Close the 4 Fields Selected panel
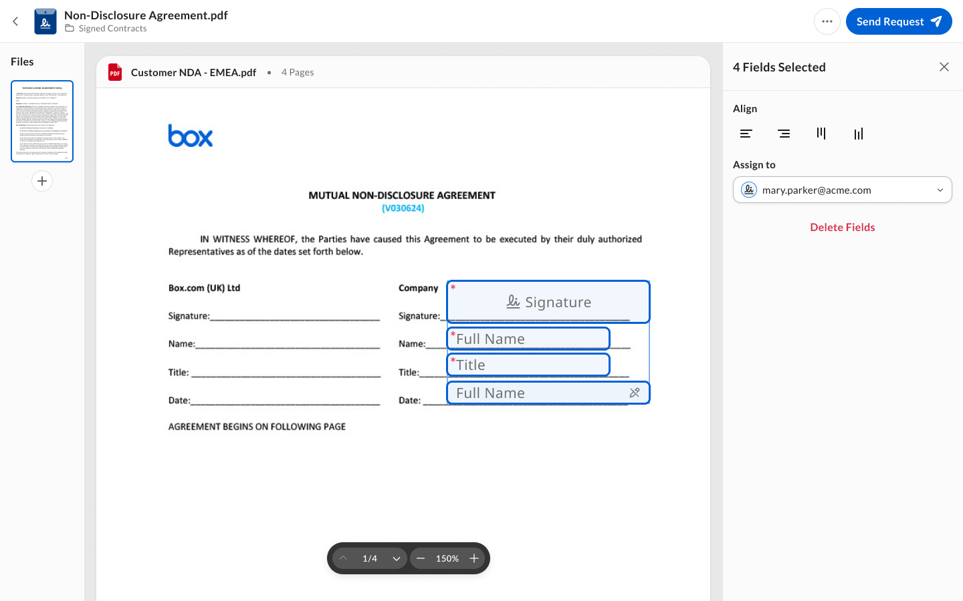Image resolution: width=963 pixels, height=601 pixels. [x=944, y=67]
